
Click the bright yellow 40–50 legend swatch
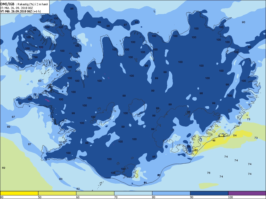pos(19,193)
